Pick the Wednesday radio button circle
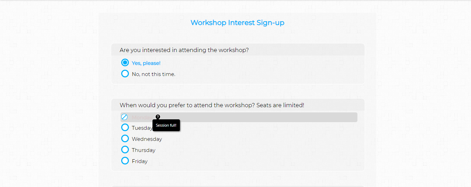The image size is (471, 187). tap(125, 138)
